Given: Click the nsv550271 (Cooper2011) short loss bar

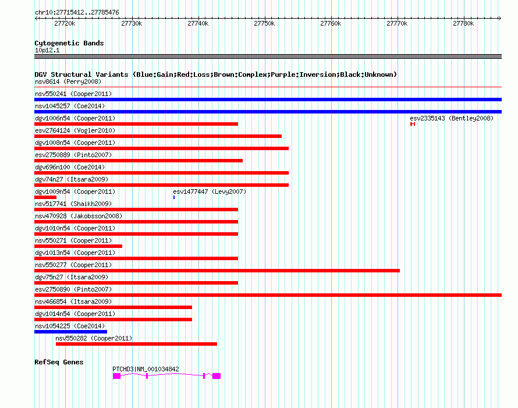Looking at the screenshot, I should pos(79,246).
